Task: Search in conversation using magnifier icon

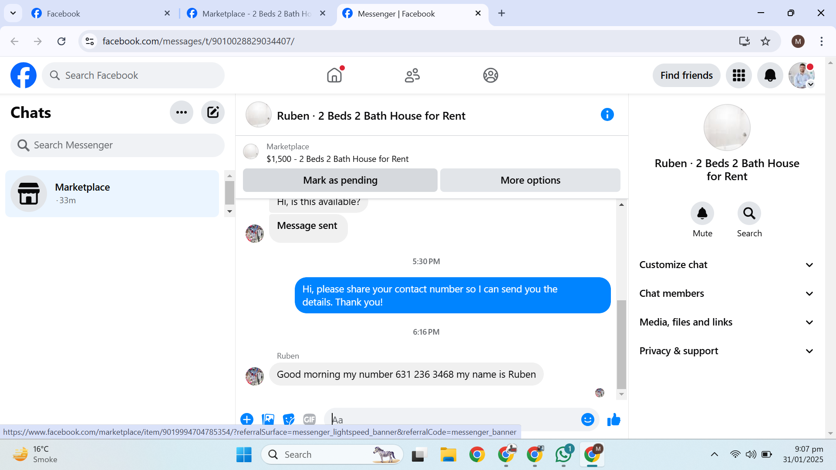Action: pos(749,213)
